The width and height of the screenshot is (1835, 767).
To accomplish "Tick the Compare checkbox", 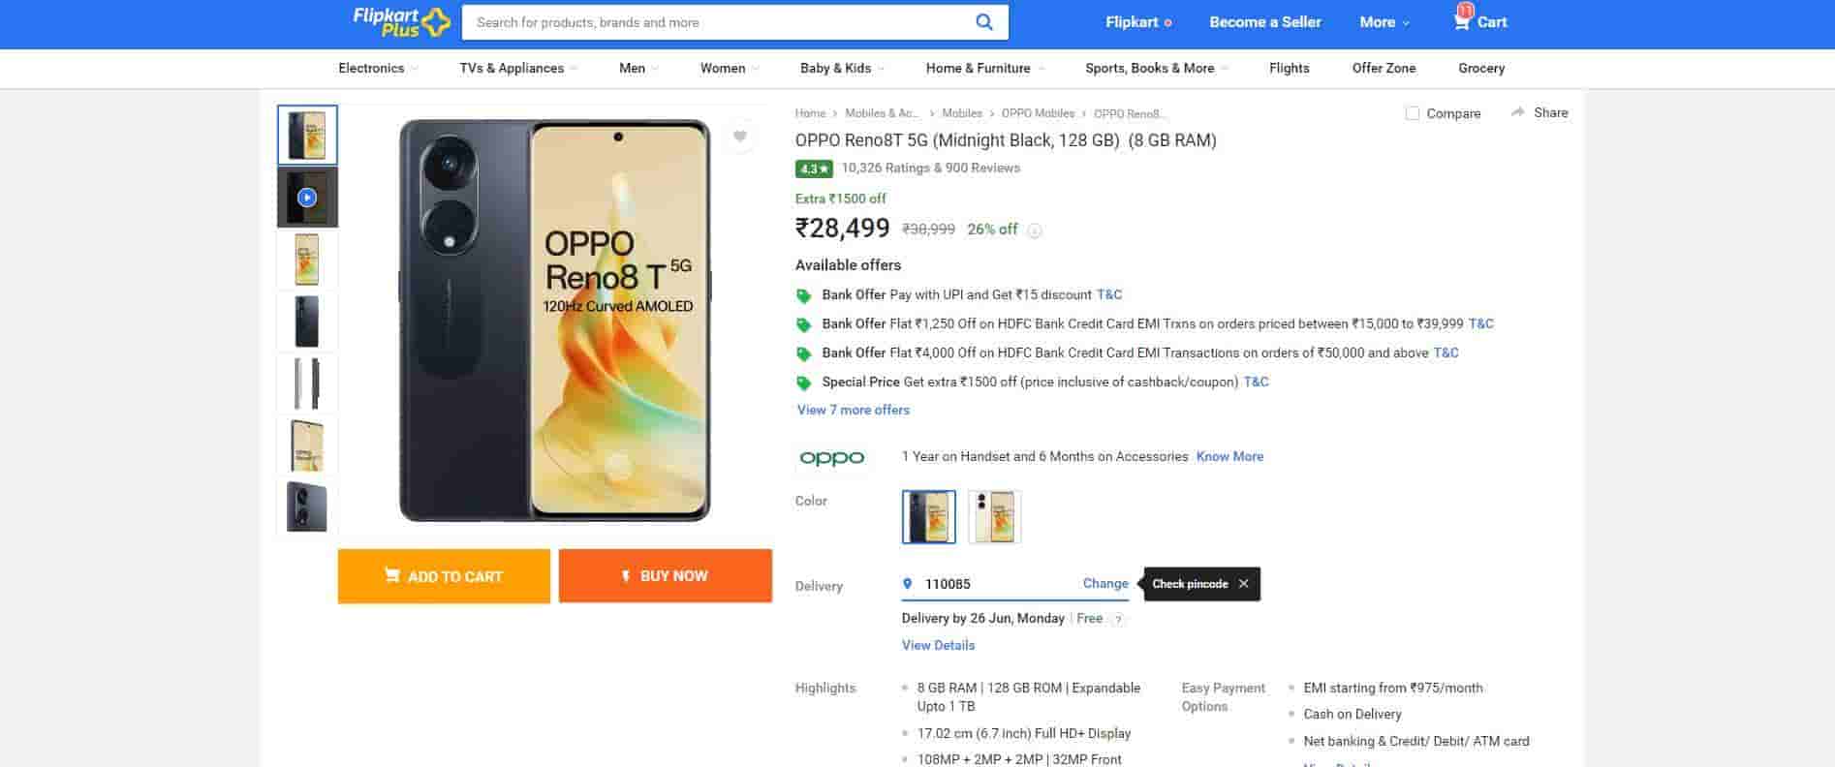I will tap(1413, 113).
